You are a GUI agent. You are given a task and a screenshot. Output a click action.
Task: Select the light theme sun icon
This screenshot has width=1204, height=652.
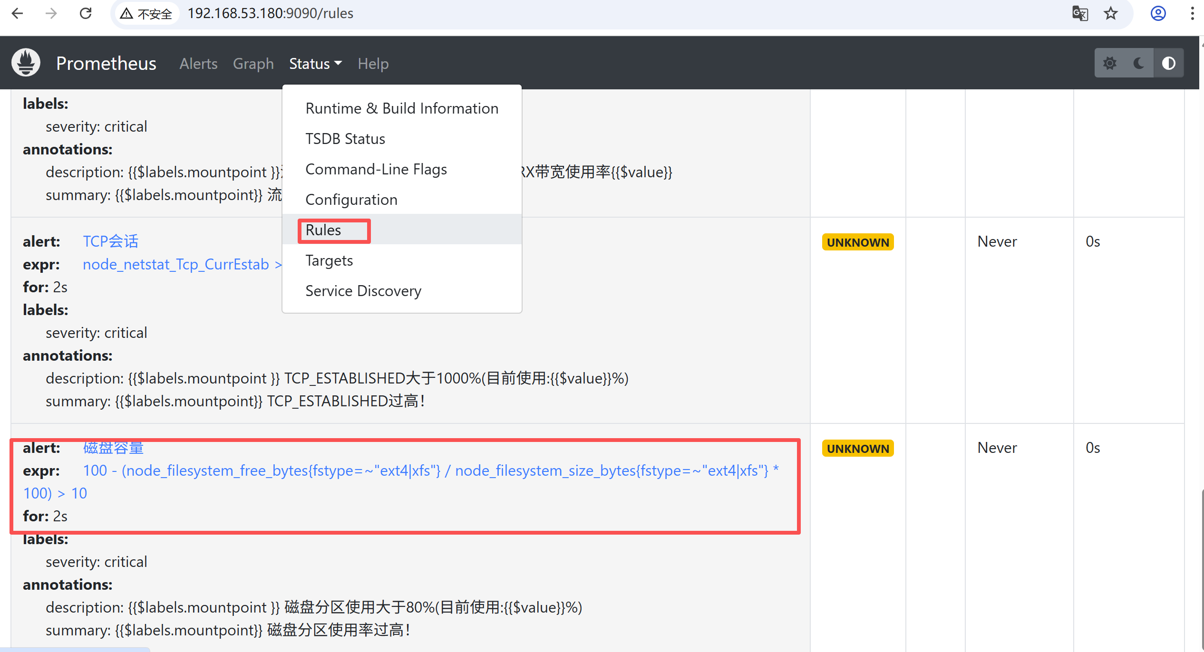[1110, 62]
